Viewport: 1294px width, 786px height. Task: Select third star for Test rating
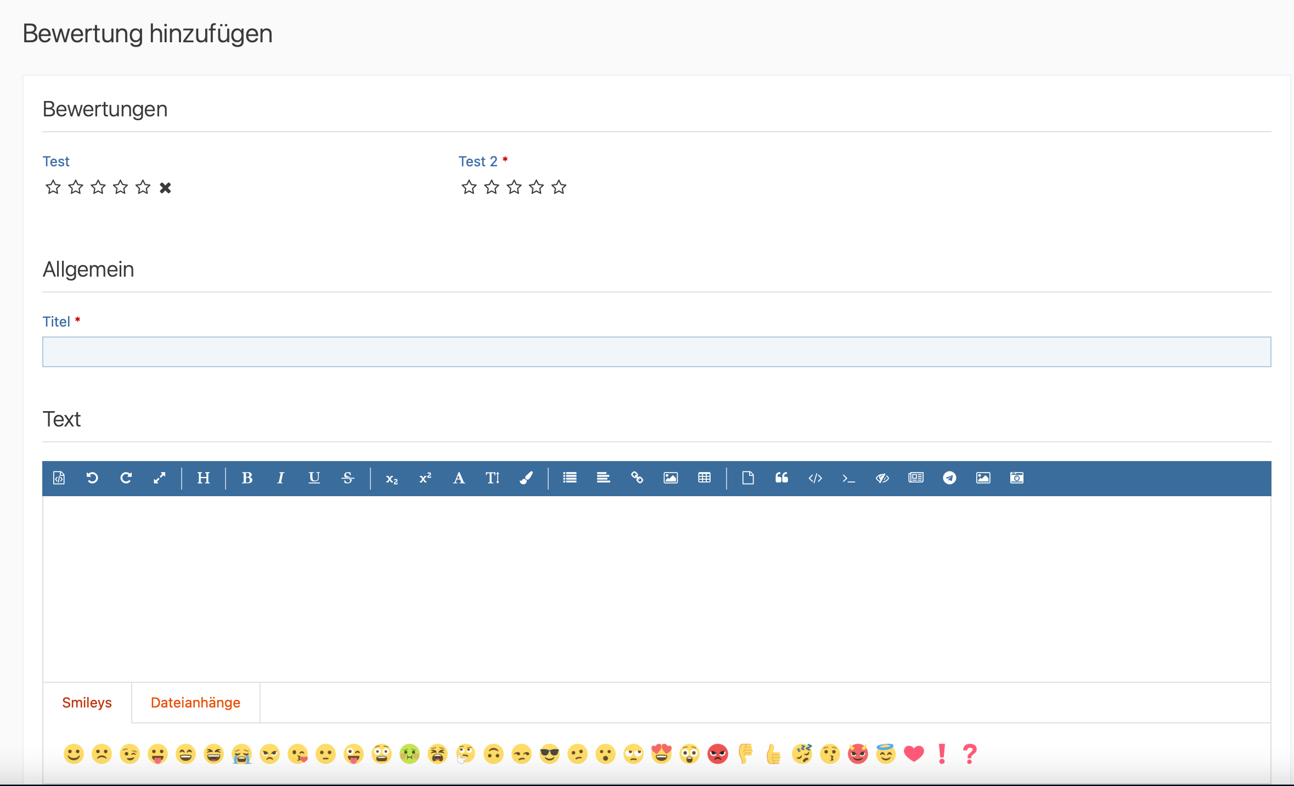coord(98,187)
